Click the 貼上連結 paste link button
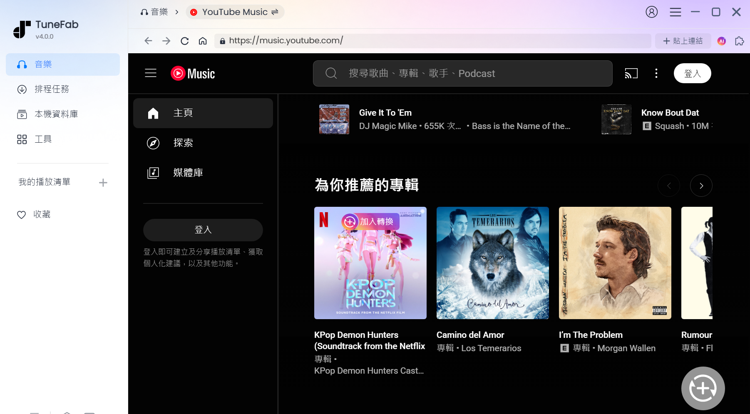The height and width of the screenshot is (414, 750). [x=683, y=41]
